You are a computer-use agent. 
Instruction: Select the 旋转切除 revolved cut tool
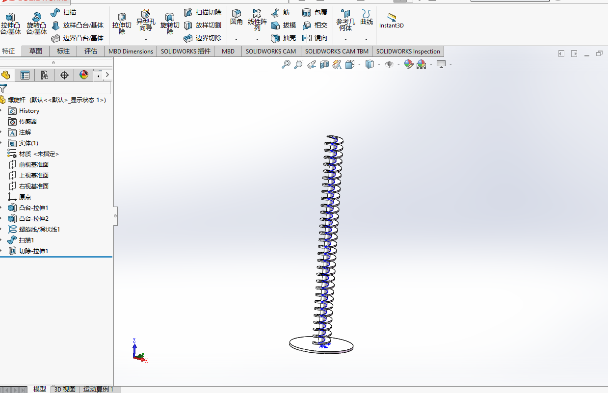pyautogui.click(x=170, y=24)
